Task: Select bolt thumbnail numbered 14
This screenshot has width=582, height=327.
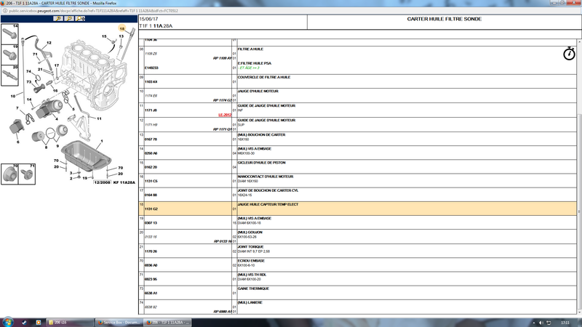Action: [9, 34]
